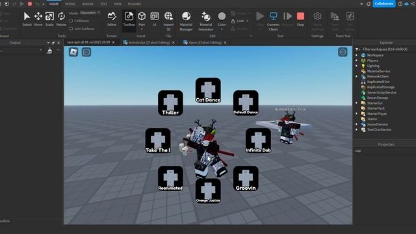The height and width of the screenshot is (234, 416).
Task: Open the Roblox menu button in viewport
Action: (73, 52)
